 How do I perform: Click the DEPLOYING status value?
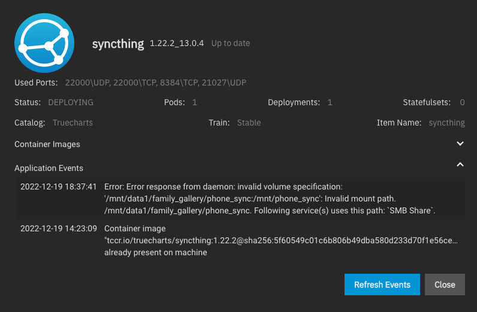(71, 102)
